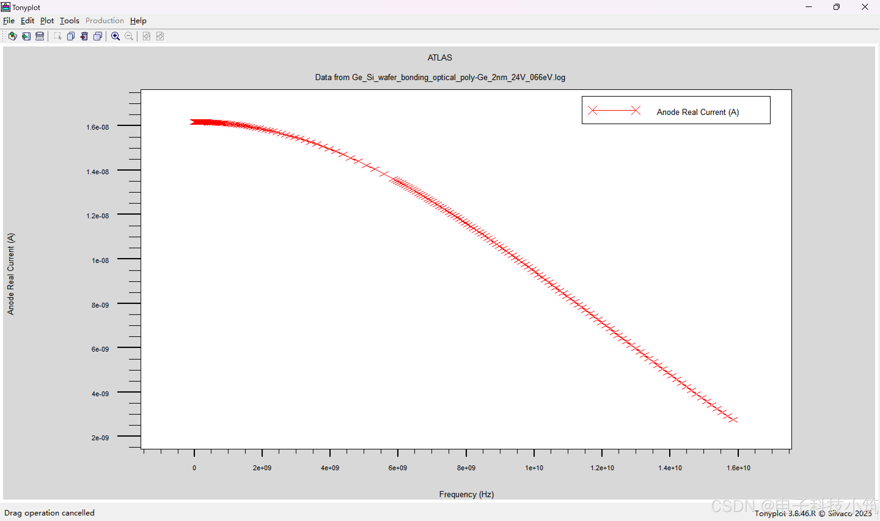This screenshot has height=521, width=880.
Task: Click the Previous page arrow icon
Action: (x=147, y=36)
